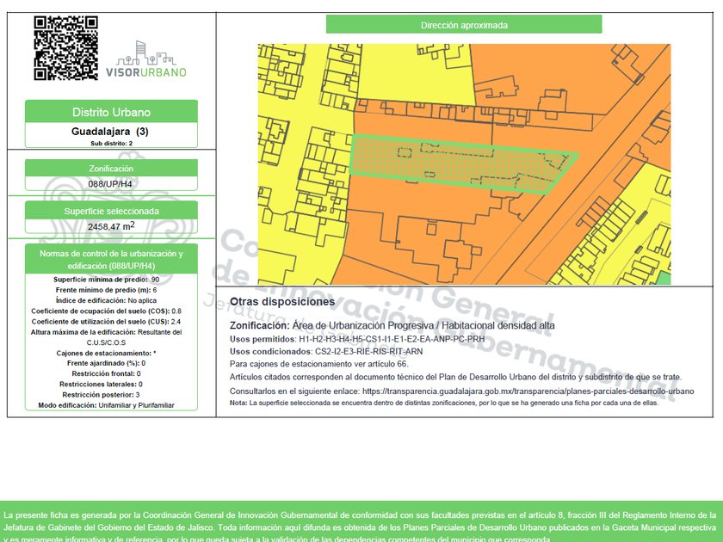Click Normas de control de la urbanización header
723x542 pixels.
[x=111, y=259]
